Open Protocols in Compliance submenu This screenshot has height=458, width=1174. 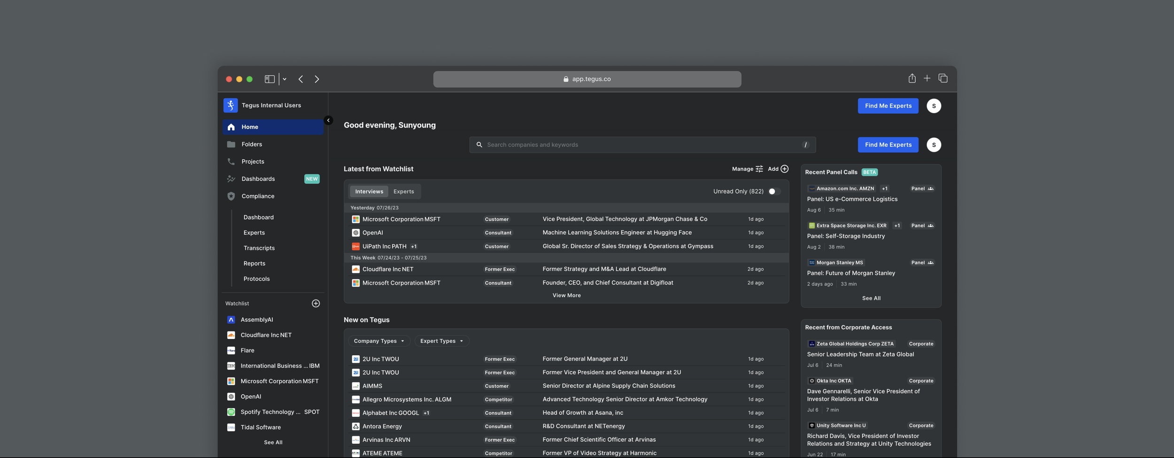coord(256,279)
